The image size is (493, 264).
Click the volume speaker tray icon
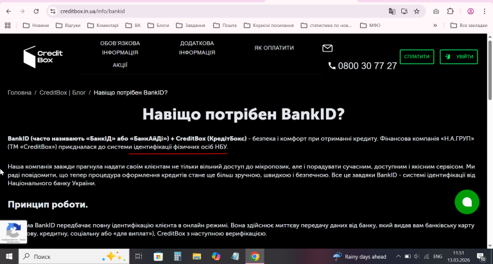click(x=417, y=256)
